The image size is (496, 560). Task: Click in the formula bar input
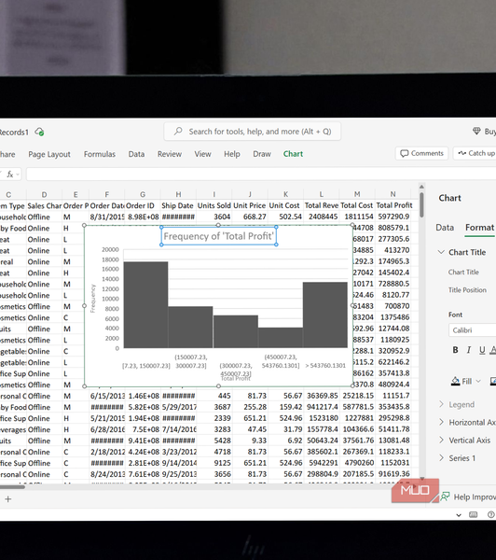point(260,175)
